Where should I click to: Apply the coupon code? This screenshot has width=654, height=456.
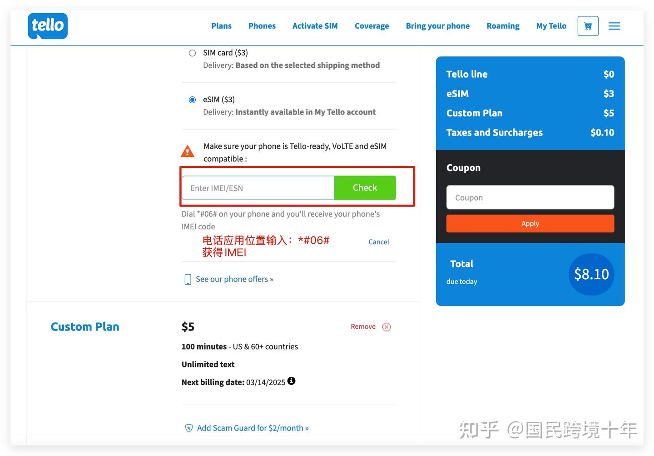tap(530, 224)
